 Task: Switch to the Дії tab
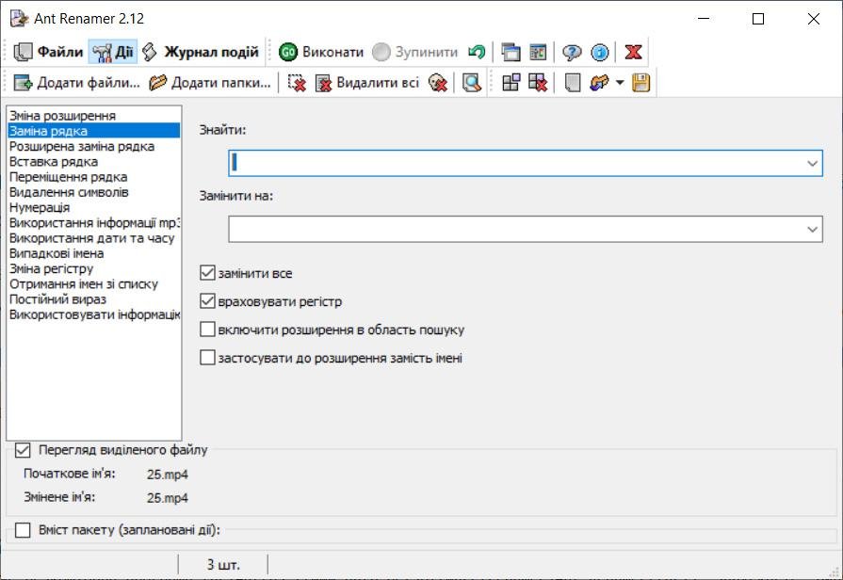(x=113, y=52)
